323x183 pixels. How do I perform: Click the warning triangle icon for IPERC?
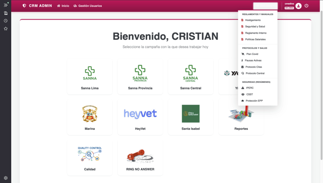pyautogui.click(x=243, y=88)
